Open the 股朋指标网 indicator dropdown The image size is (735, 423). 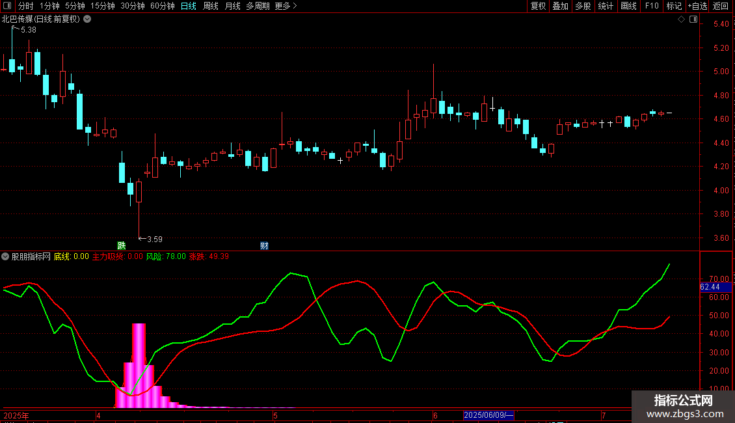click(5, 256)
